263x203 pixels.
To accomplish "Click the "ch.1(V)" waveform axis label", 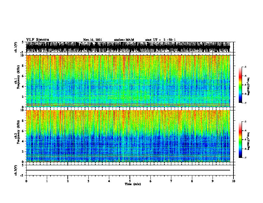I will tap(16, 47).
